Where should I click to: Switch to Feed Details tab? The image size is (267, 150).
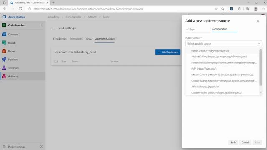[60, 39]
